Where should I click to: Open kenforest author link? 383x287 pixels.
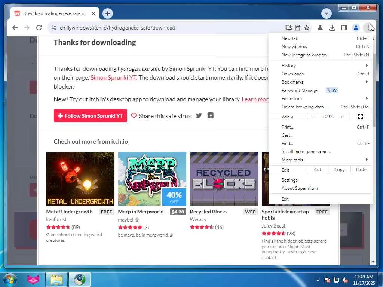tap(56, 219)
